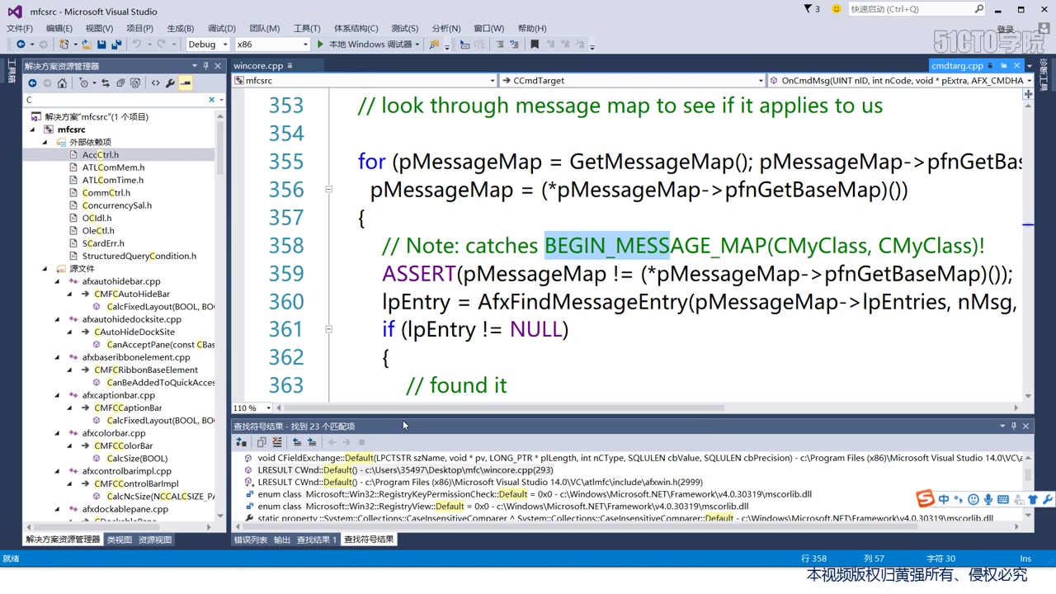Click the Open File folder icon
This screenshot has height=594, width=1056.
[x=86, y=44]
